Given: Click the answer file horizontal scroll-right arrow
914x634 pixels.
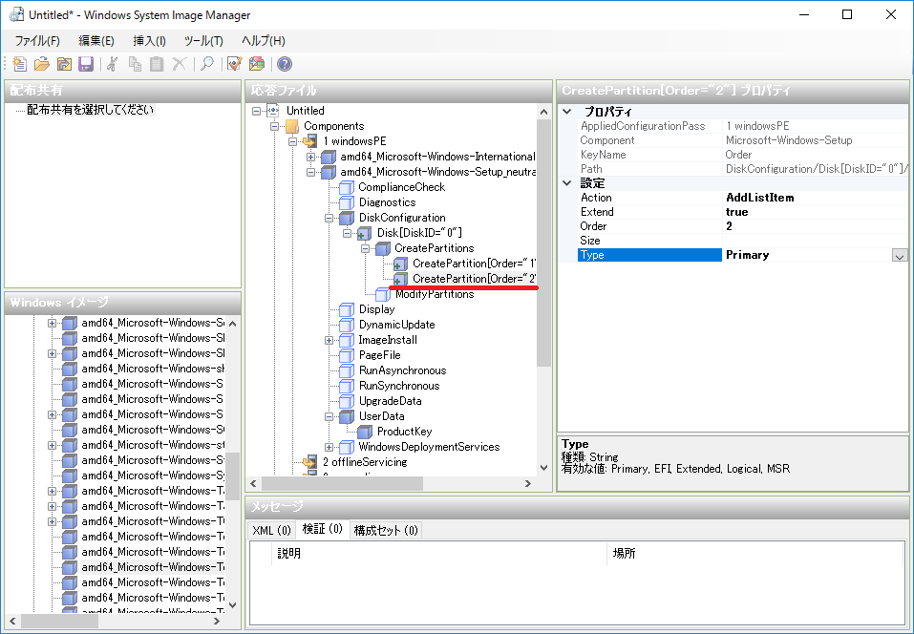Looking at the screenshot, I should click(x=528, y=484).
